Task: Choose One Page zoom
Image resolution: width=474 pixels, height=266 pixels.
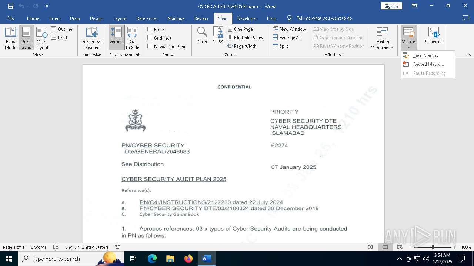Action: coord(240,29)
